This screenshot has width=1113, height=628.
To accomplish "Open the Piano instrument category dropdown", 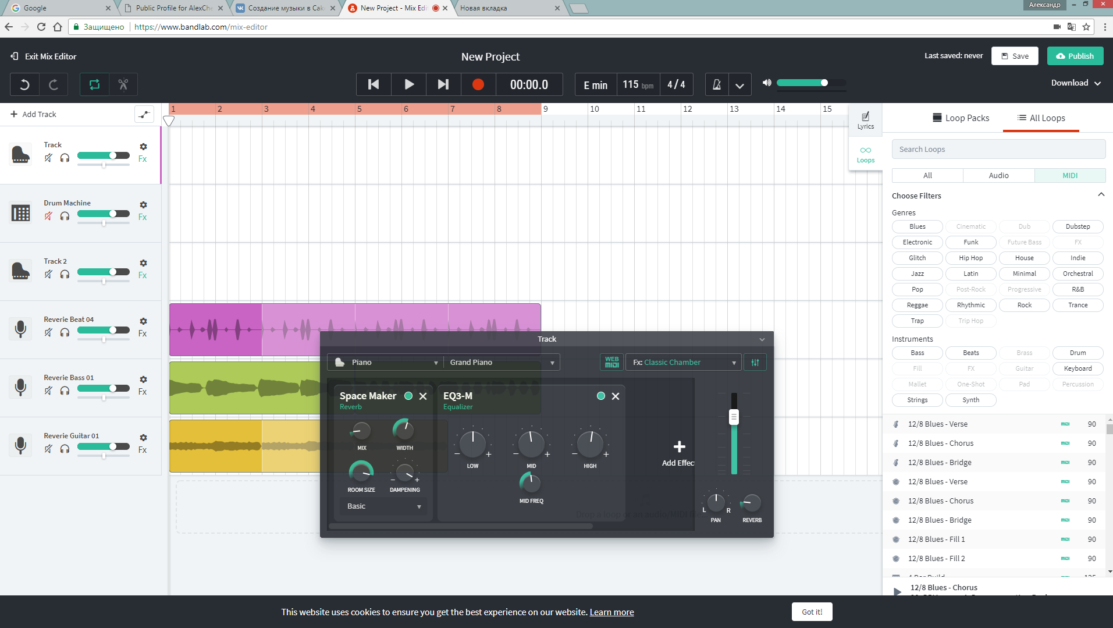I will tap(385, 362).
